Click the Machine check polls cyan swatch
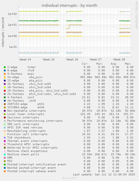 coord(5,154)
